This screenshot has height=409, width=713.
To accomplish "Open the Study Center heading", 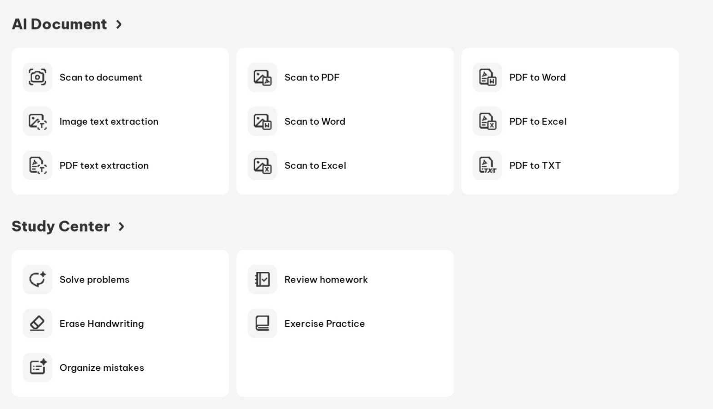I will [61, 226].
